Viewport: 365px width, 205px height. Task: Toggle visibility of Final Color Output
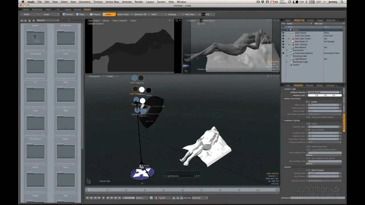coord(283,36)
